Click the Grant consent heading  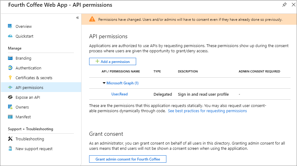click(106, 134)
